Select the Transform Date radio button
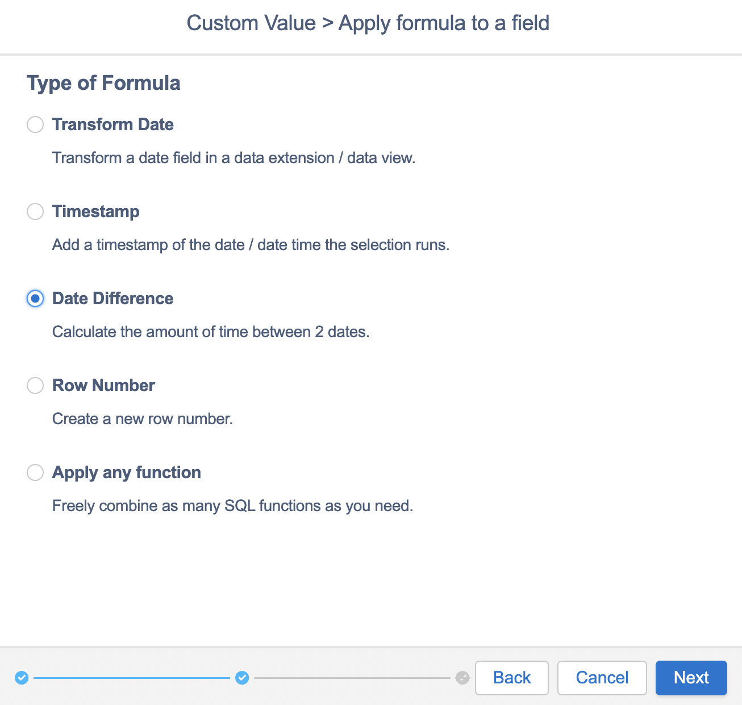 [35, 125]
